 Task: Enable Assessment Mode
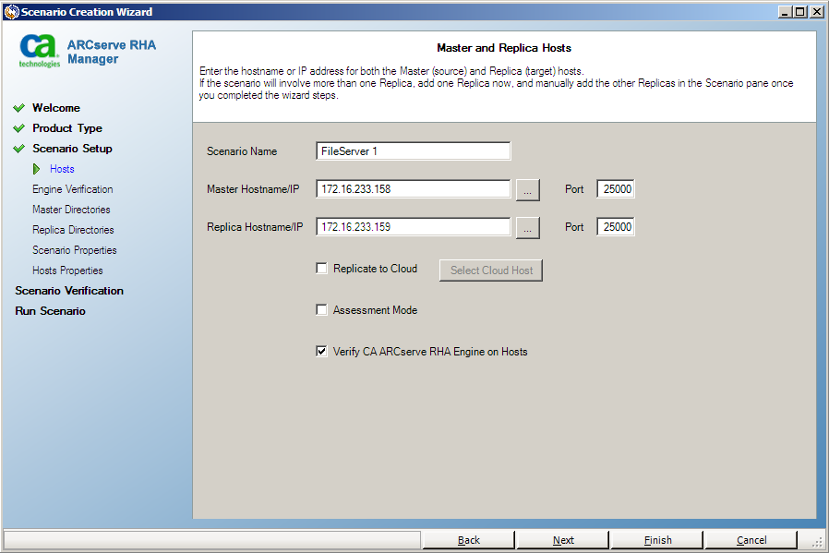321,310
